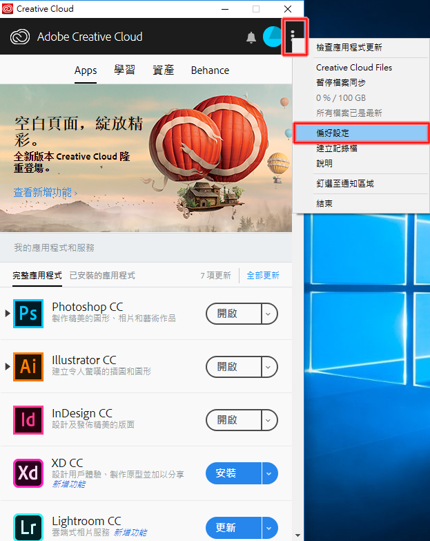Screen dimensions: 430x541
Task: Click the Illustrator CC app icon
Action: coord(28,366)
